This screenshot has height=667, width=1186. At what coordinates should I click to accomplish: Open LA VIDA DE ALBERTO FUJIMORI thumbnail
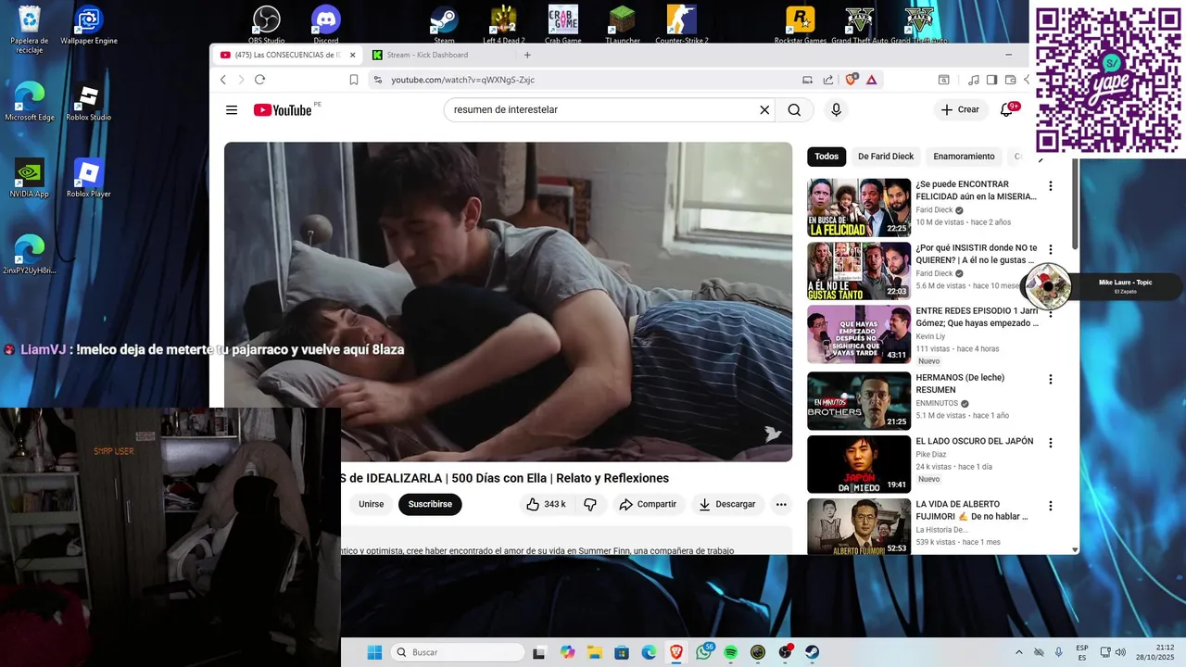859,527
